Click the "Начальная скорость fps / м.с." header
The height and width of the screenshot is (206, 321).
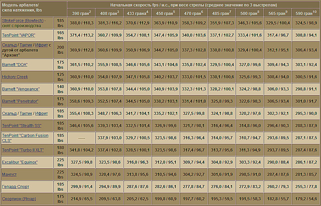[x=194, y=5]
